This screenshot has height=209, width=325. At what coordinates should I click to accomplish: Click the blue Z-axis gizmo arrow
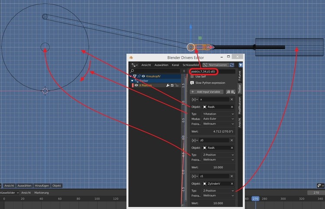click(x=191, y=27)
